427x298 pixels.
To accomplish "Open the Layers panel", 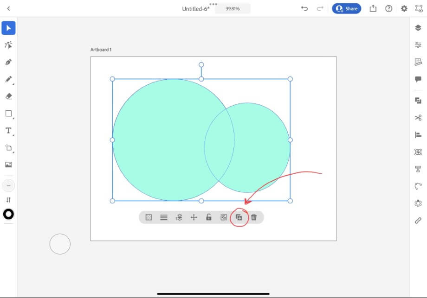I will (418, 28).
